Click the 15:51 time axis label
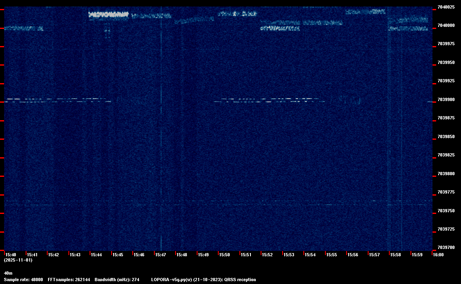Viewport: 461px width, 284px height. tap(246, 255)
